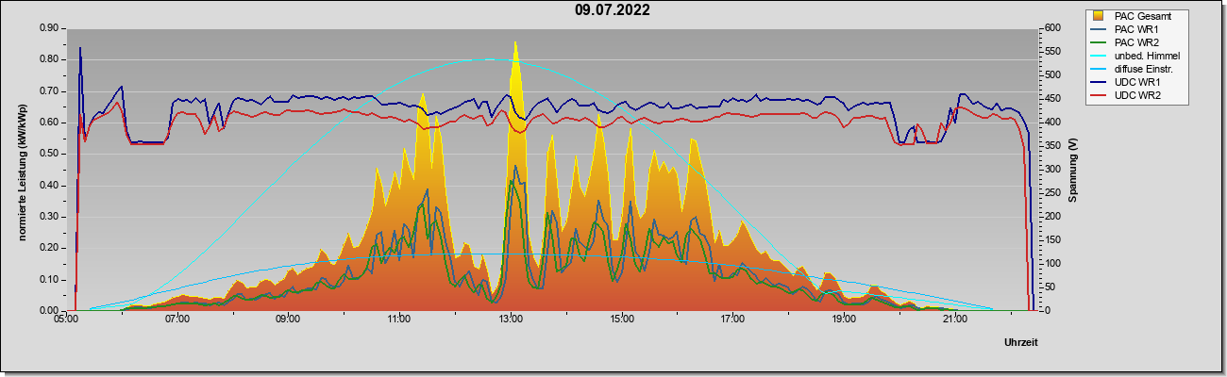Click the normierte Leistung axis title
The width and height of the screenshot is (1227, 377).
point(22,170)
